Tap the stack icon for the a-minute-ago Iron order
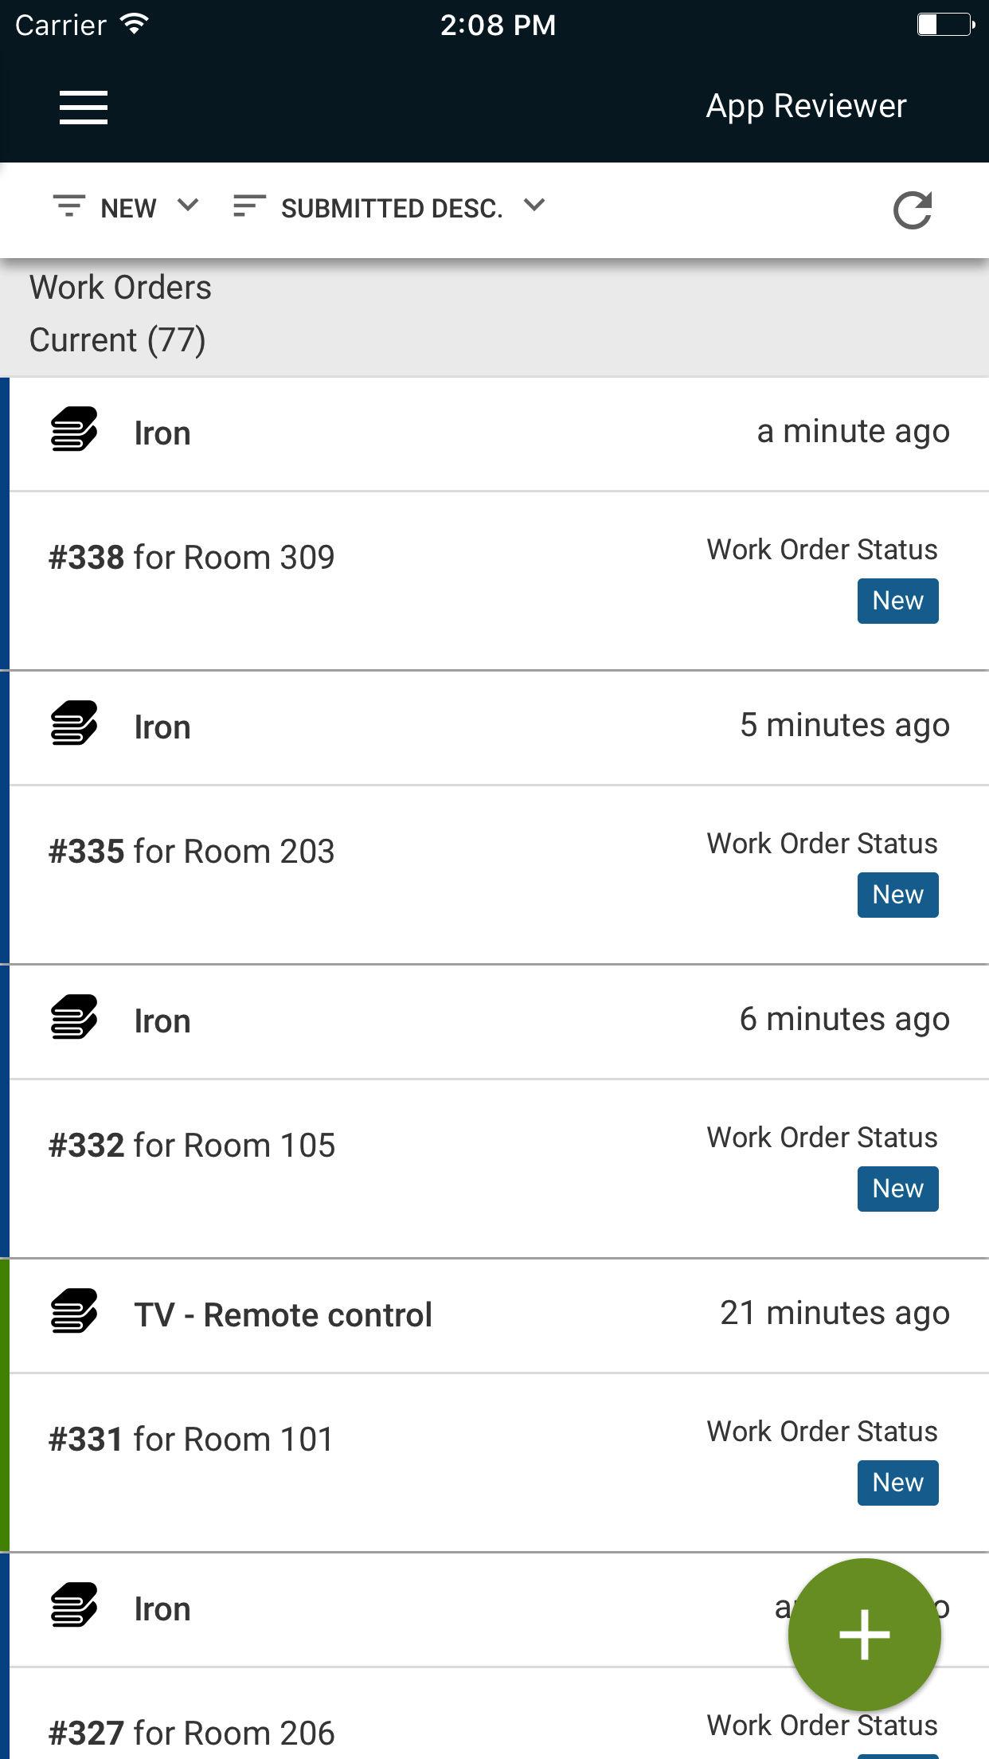989x1759 pixels. [74, 430]
